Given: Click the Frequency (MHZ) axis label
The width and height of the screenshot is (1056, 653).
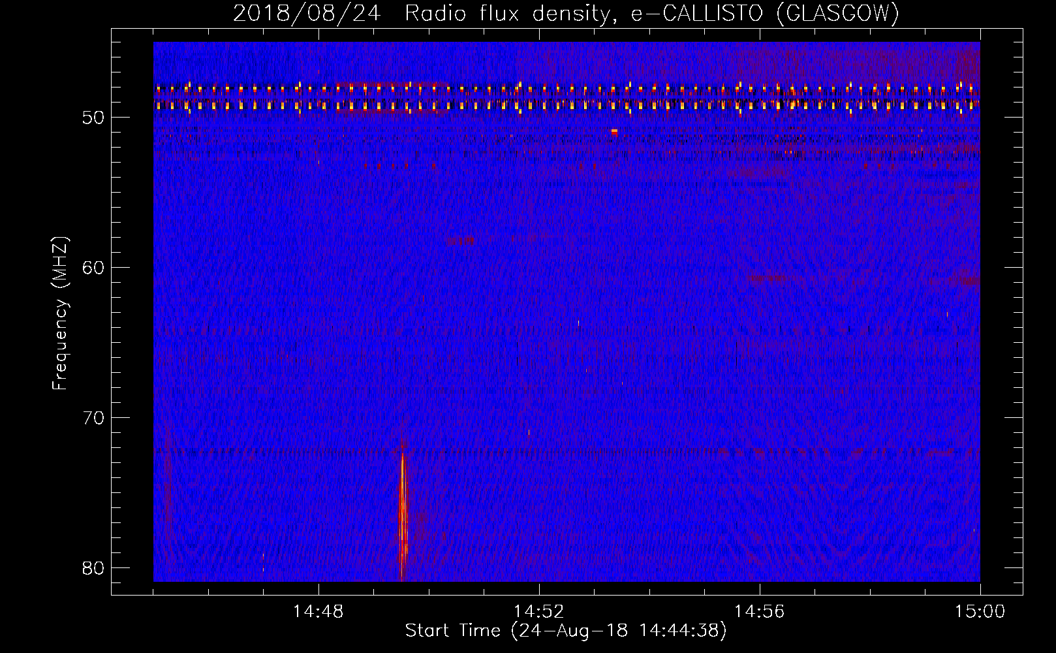Looking at the screenshot, I should pos(60,313).
